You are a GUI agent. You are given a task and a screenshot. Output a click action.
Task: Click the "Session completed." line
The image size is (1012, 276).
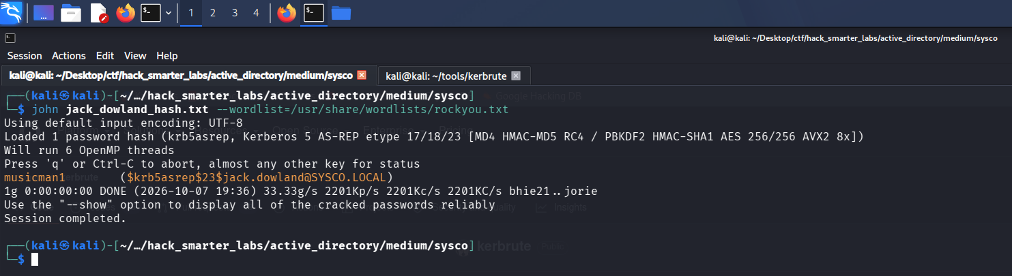click(66, 219)
